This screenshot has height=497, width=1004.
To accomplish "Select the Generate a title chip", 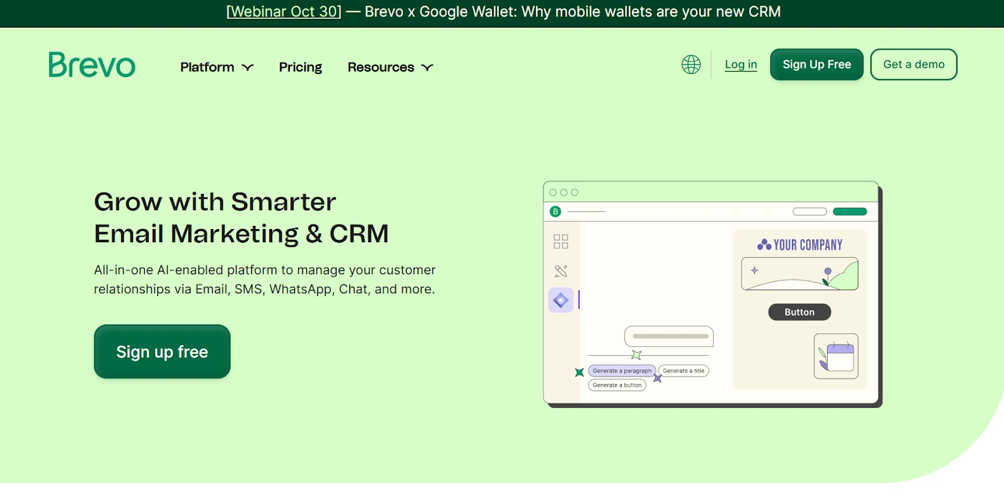I will click(x=683, y=371).
